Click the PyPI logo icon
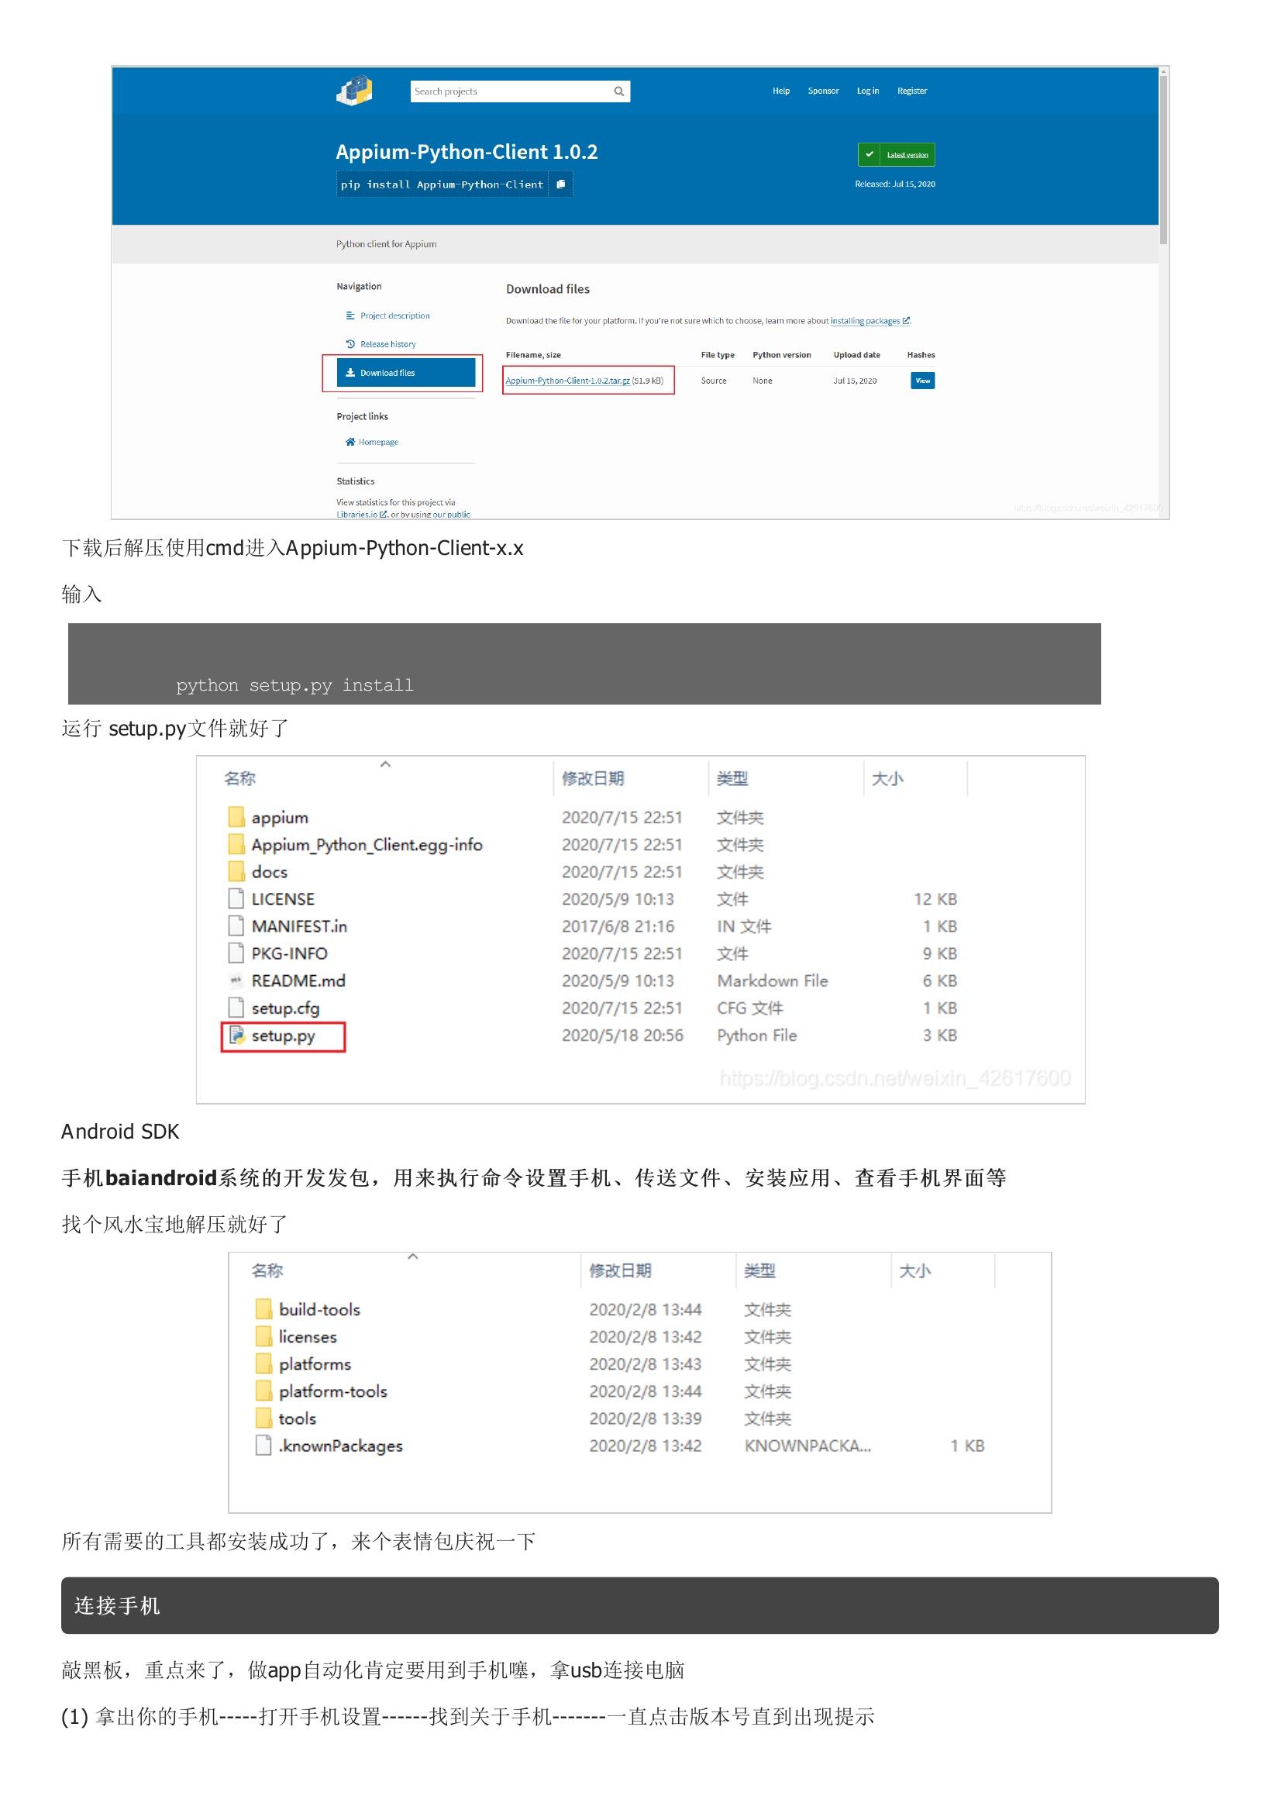Image resolution: width=1281 pixels, height=1813 pixels. pyautogui.click(x=354, y=91)
